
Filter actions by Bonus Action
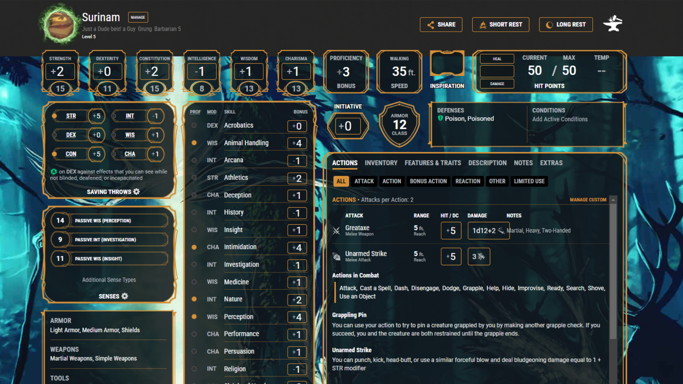point(428,181)
